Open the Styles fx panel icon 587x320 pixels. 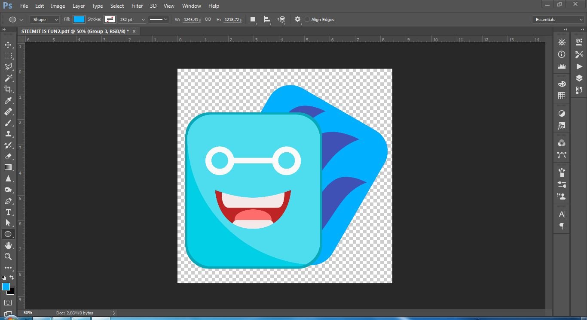tap(562, 126)
